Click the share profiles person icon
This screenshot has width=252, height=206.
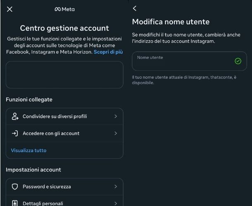[15, 117]
